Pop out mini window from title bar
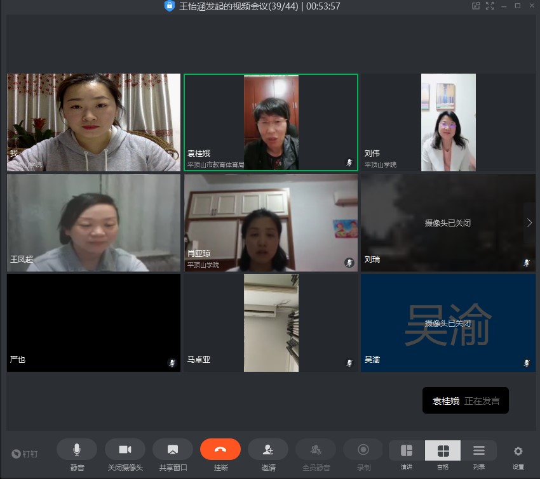The width and height of the screenshot is (540, 479). pos(476,6)
